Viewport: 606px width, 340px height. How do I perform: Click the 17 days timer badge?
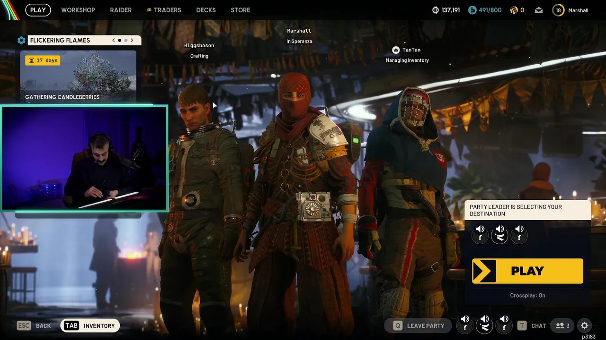pyautogui.click(x=43, y=60)
